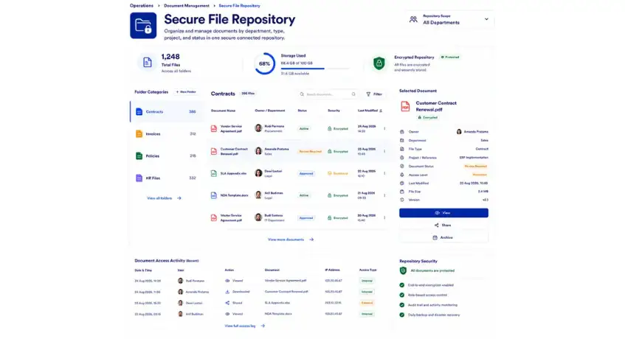625x339 pixels.
Task: Select the Invoices folder category
Action: pos(167,134)
